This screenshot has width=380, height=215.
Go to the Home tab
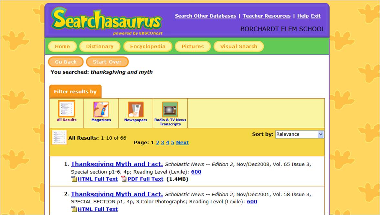62,46
